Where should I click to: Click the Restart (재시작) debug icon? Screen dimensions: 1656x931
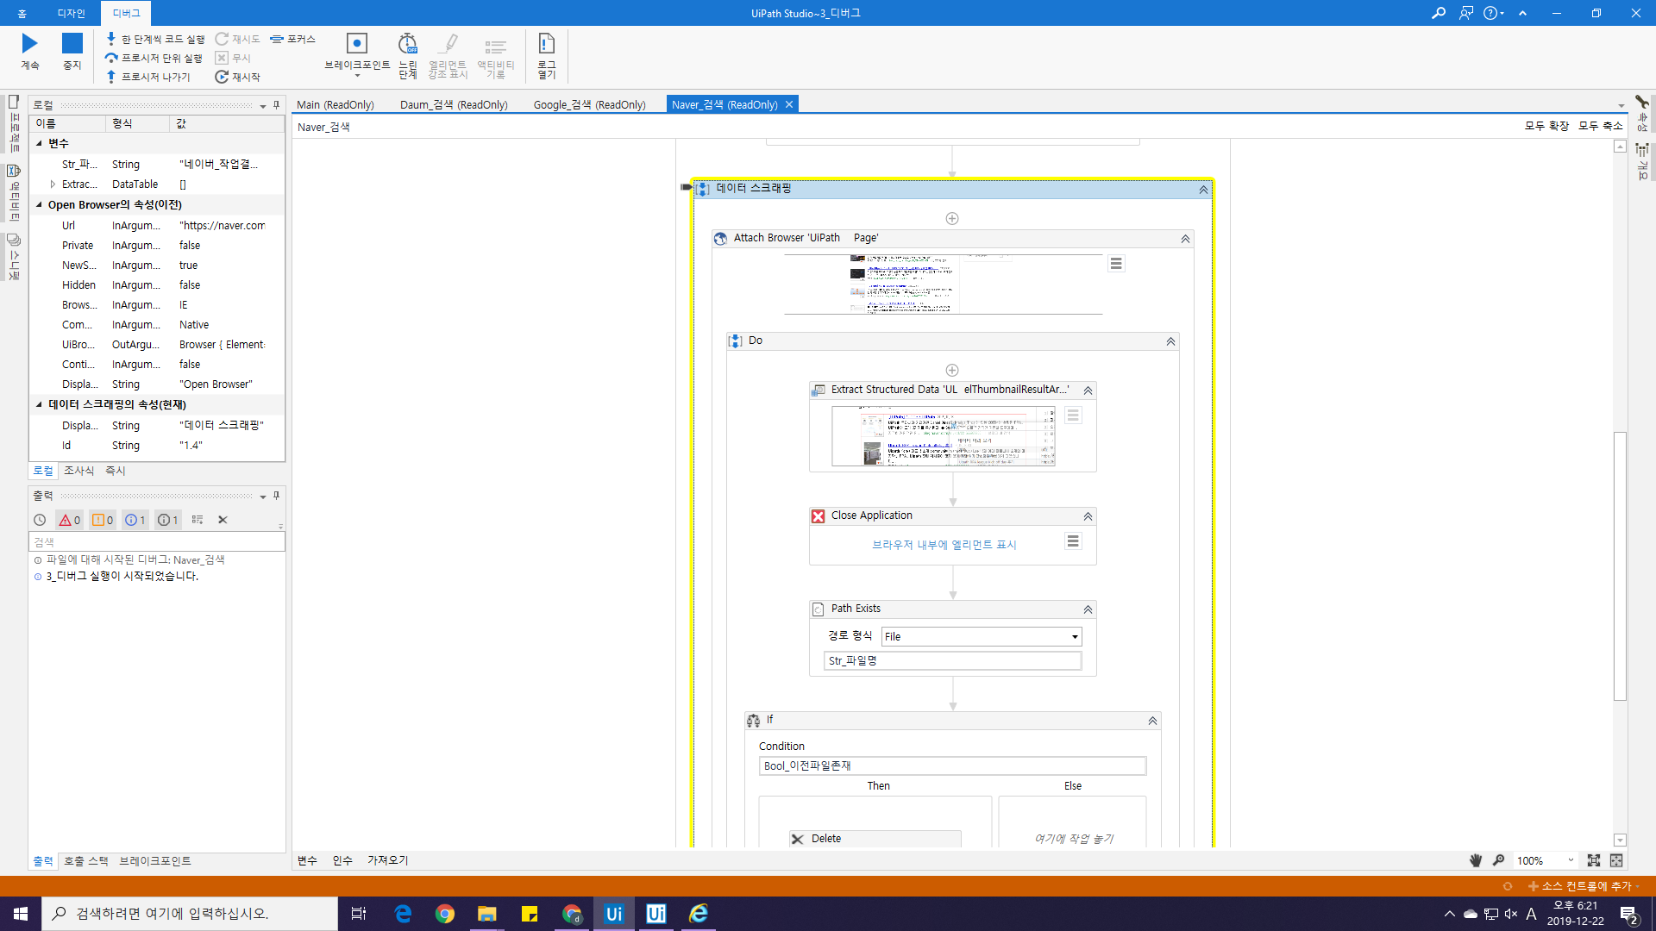click(238, 77)
